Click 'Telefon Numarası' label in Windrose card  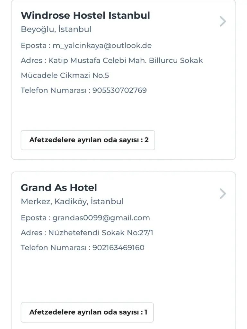pyautogui.click(x=53, y=90)
